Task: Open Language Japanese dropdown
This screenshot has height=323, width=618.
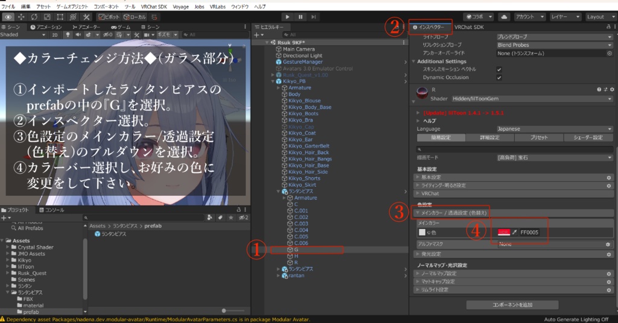Action: point(555,129)
